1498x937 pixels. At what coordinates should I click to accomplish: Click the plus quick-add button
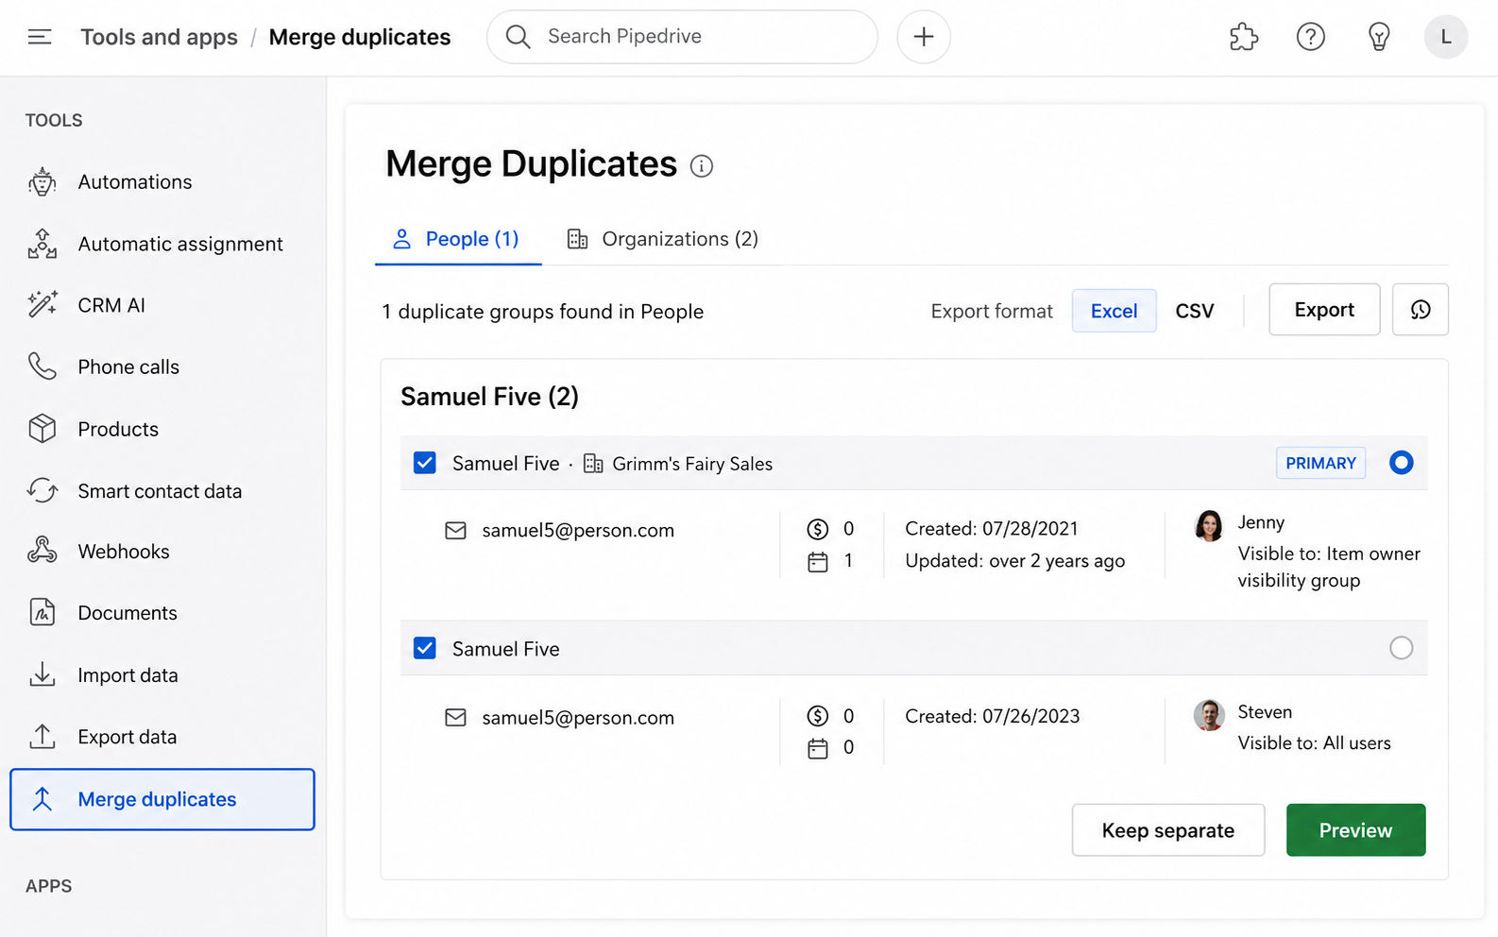[924, 37]
